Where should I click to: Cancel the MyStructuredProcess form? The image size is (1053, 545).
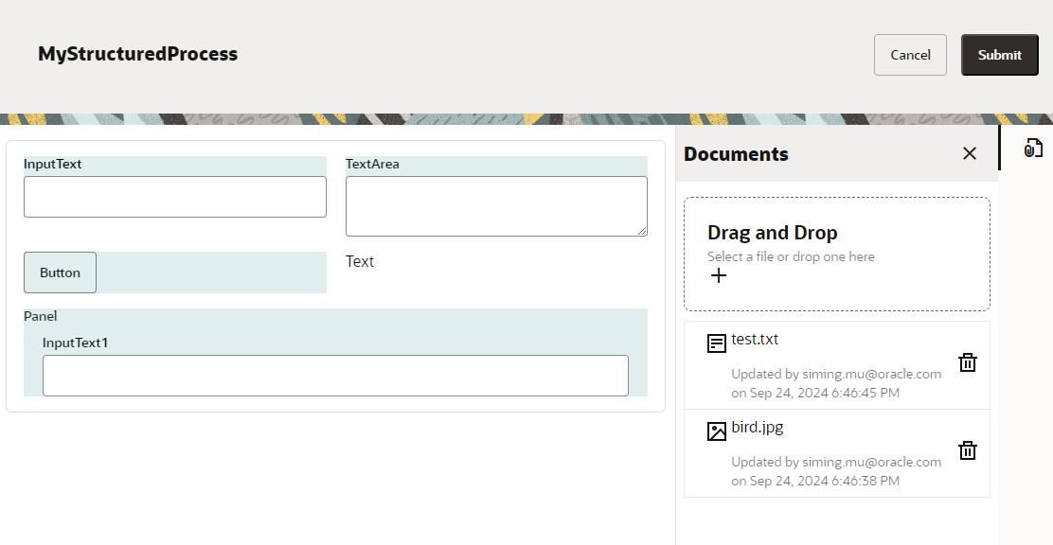[909, 54]
